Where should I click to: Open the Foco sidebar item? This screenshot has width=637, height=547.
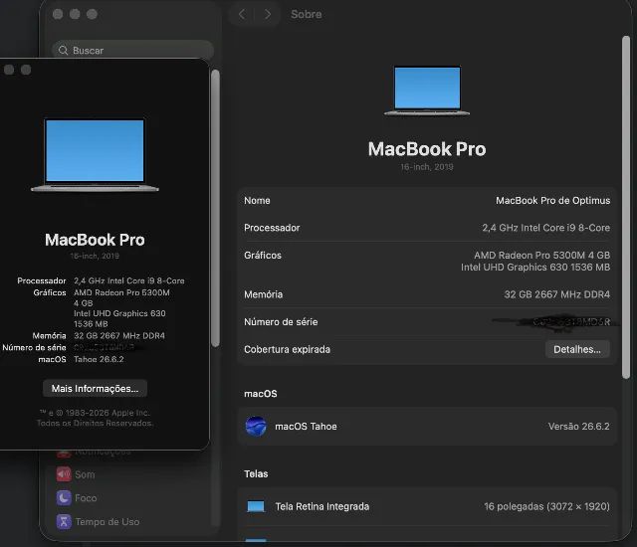click(77, 498)
